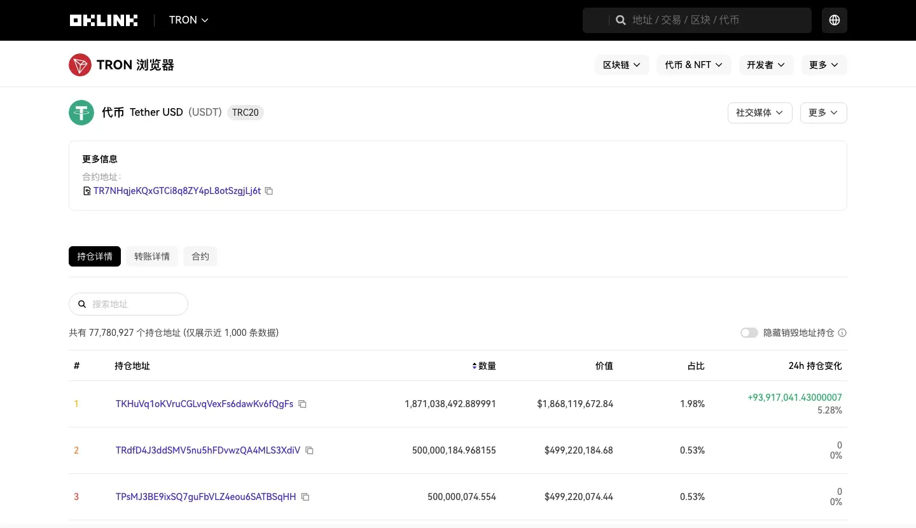916x528 pixels.
Task: Open holder TPsMJ3BE9ixSQ7guFbVLZ4eou6SATBSqHH
Action: (205, 497)
